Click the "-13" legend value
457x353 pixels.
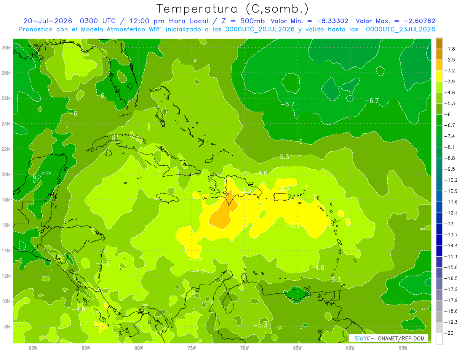click(x=449, y=224)
